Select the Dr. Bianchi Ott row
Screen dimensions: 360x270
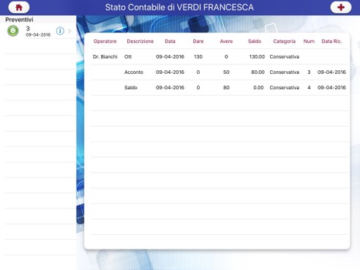pyautogui.click(x=220, y=56)
